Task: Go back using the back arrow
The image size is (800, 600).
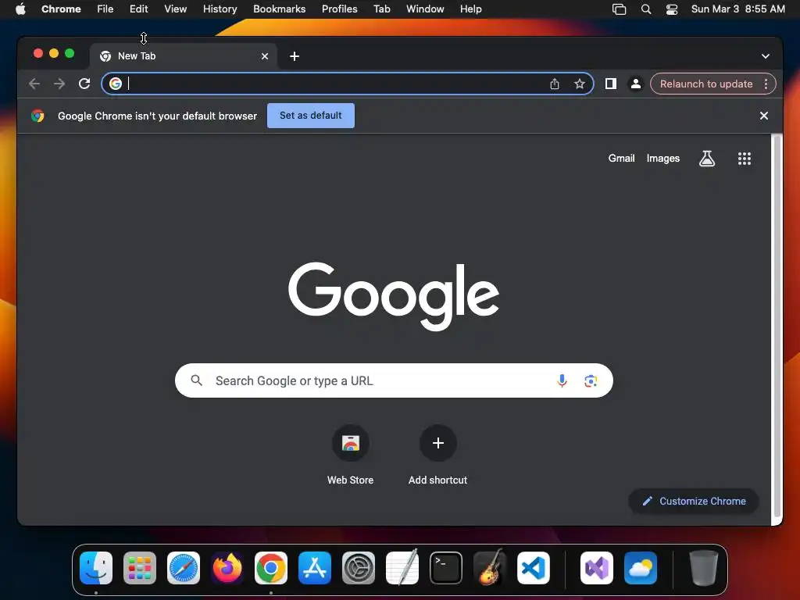Action: pos(34,84)
